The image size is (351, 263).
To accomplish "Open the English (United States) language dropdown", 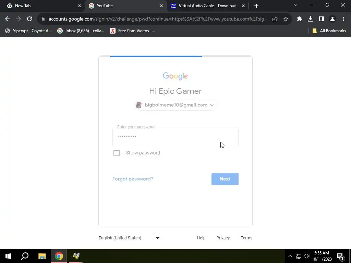I will pyautogui.click(x=129, y=238).
